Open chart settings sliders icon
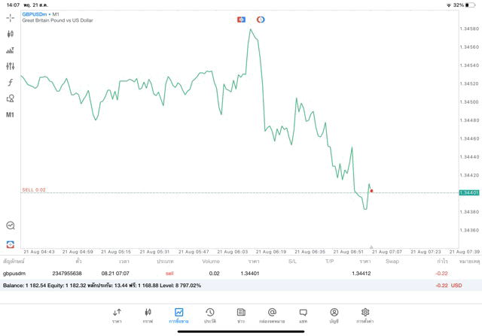 pyautogui.click(x=10, y=66)
